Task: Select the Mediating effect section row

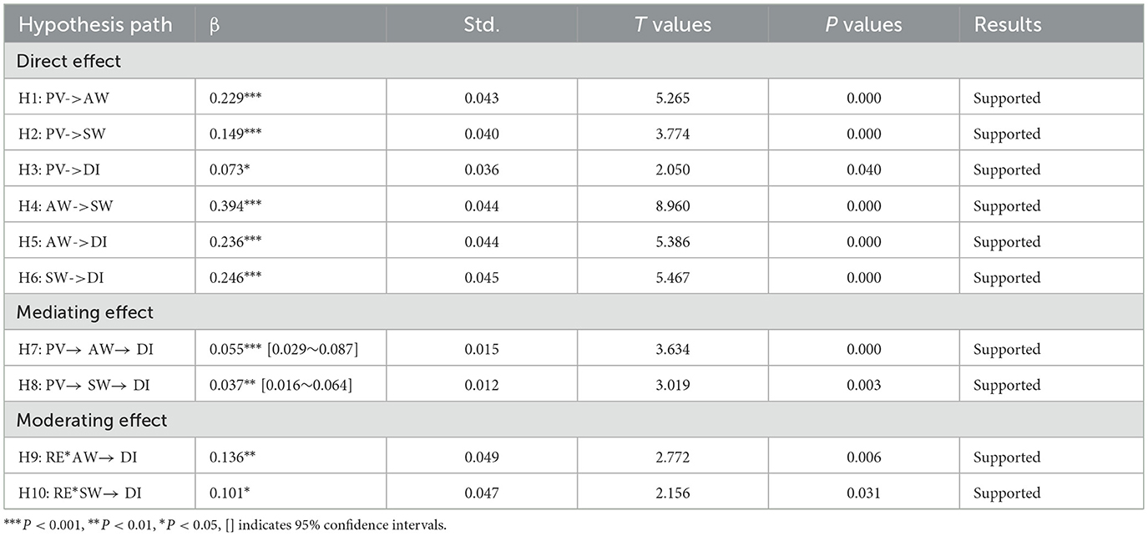Action: (x=86, y=313)
